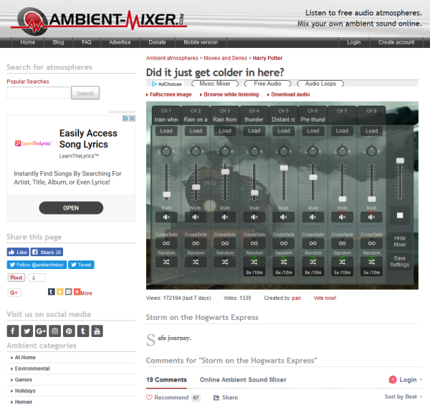The image size is (430, 405).
Task: Mute channel 6 Pre thunder
Action: click(x=313, y=217)
